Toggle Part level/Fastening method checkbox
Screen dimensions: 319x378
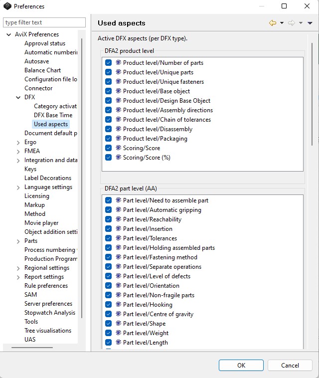(x=108, y=257)
